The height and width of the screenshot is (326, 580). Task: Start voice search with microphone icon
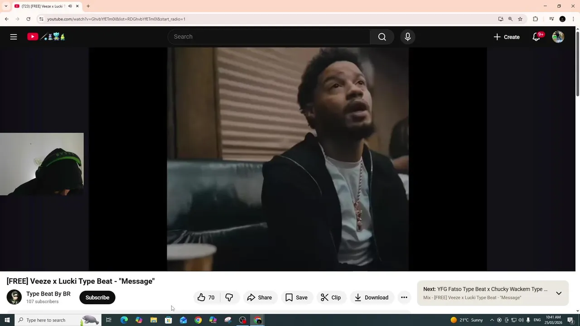tap(408, 37)
